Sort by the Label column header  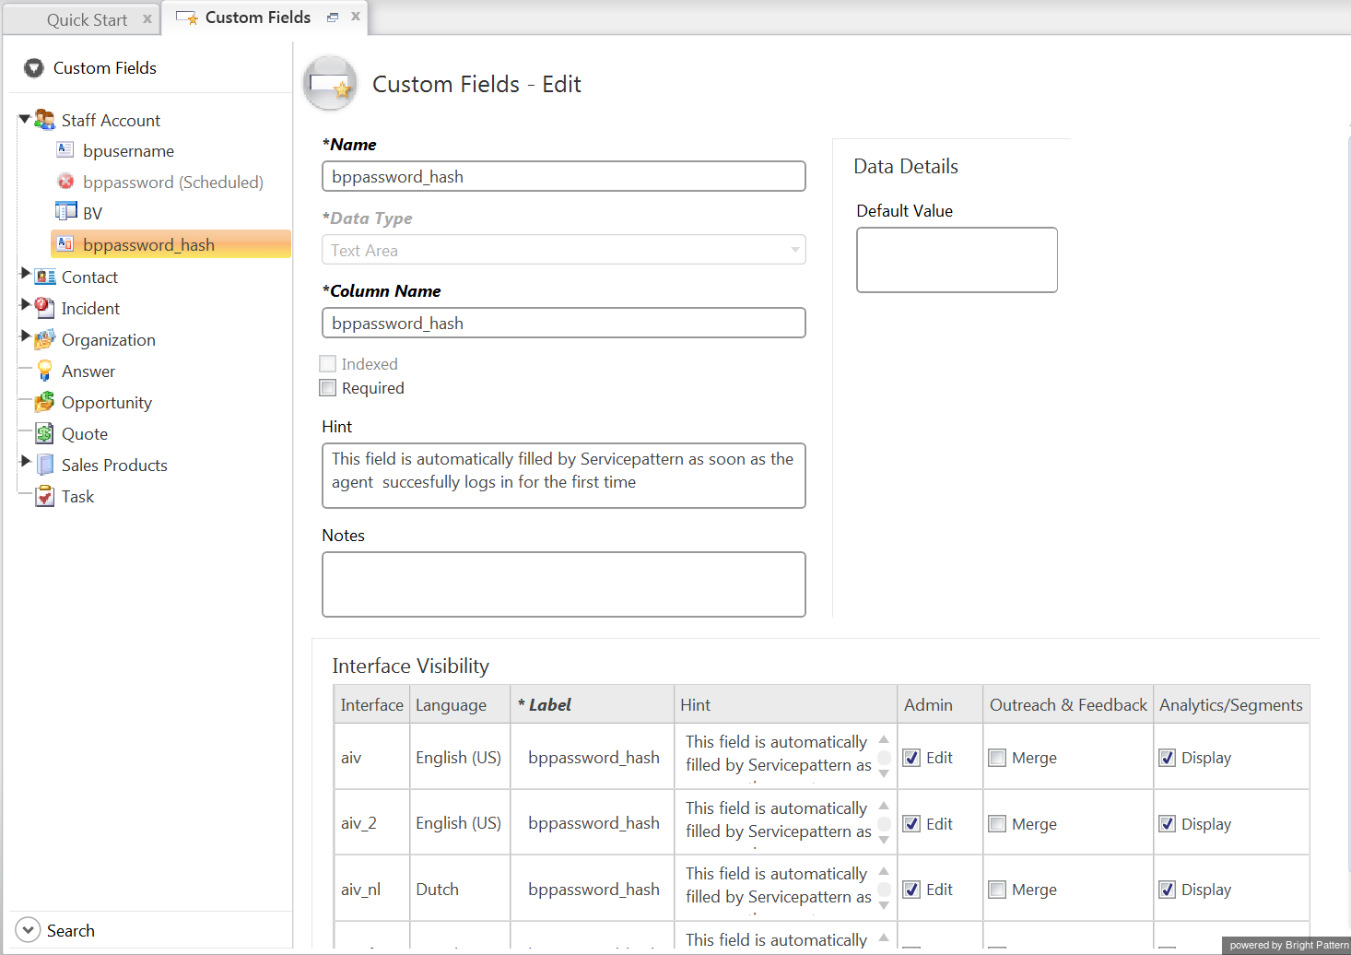click(593, 704)
